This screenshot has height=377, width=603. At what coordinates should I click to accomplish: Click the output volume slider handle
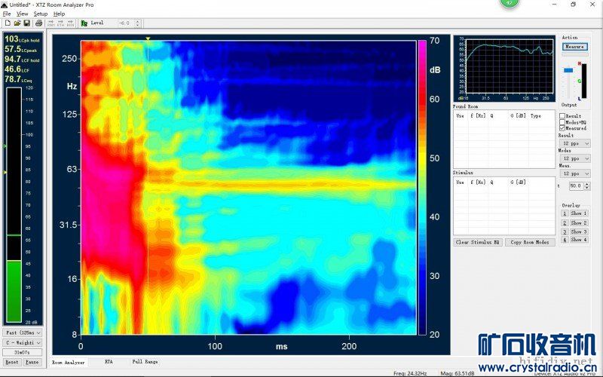568,70
